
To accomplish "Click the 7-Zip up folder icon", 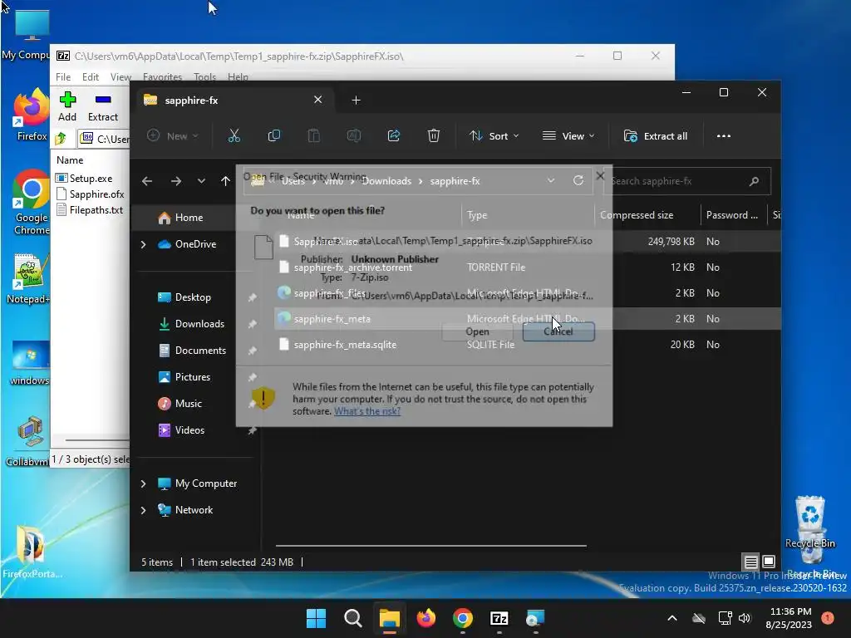I will tap(61, 139).
